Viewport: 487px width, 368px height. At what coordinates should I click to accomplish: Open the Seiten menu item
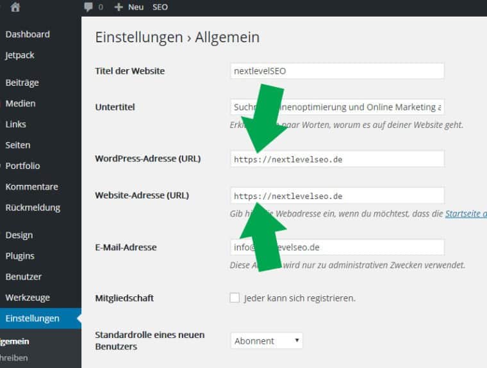click(x=18, y=145)
